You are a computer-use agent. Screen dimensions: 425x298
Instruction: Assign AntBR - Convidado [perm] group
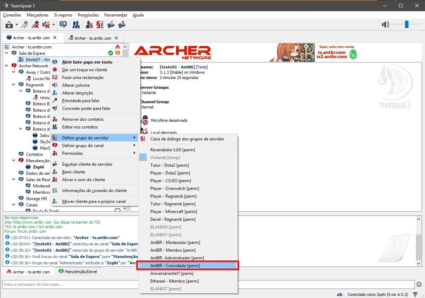188,265
